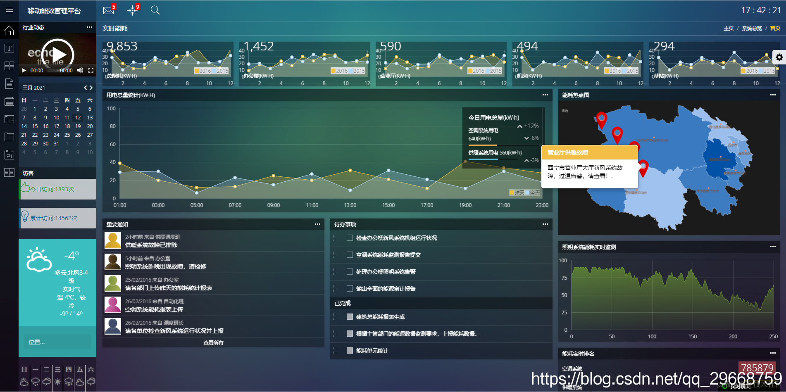Uncheck completed 建筑总能耗报表生成
Image resolution: width=786 pixels, height=392 pixels.
pyautogui.click(x=350, y=317)
